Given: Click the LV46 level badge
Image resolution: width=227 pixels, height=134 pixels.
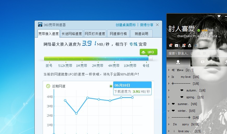Looking at the screenshot, I should pyautogui.click(x=204, y=30).
